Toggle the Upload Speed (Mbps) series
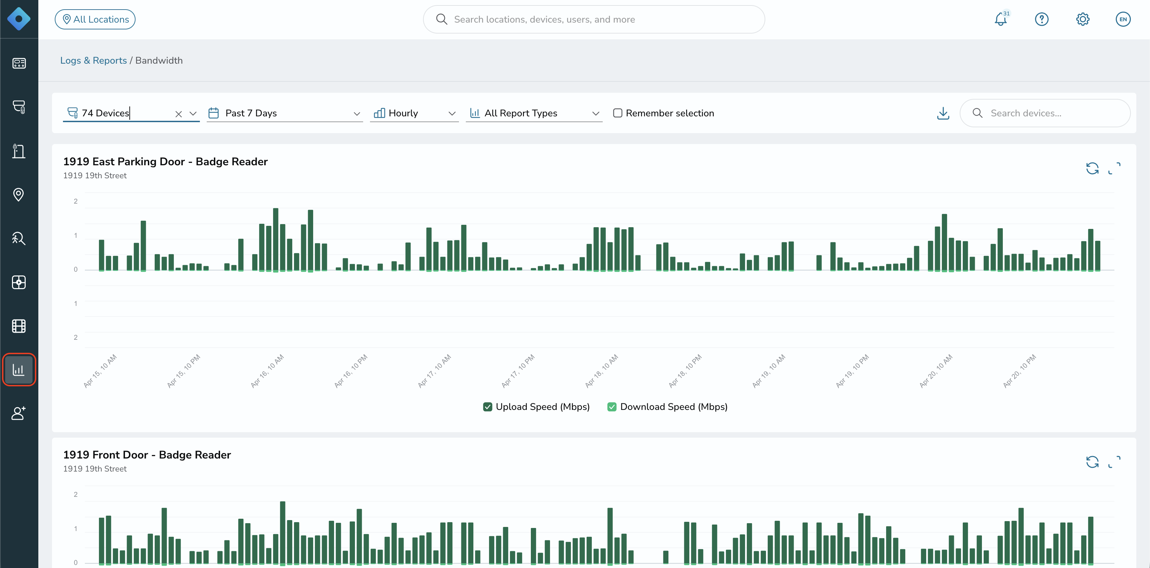Image resolution: width=1150 pixels, height=568 pixels. (536, 406)
